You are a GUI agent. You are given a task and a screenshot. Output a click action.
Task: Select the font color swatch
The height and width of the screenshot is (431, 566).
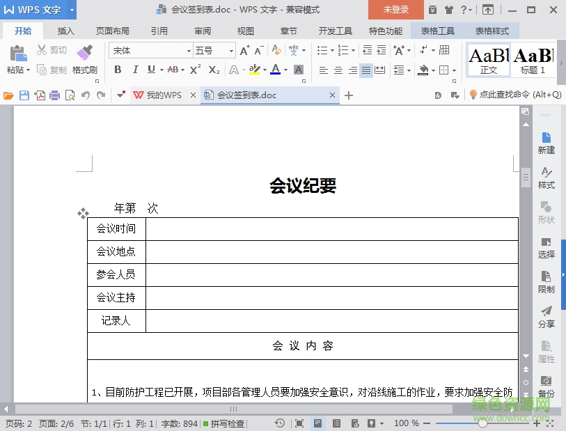point(275,70)
